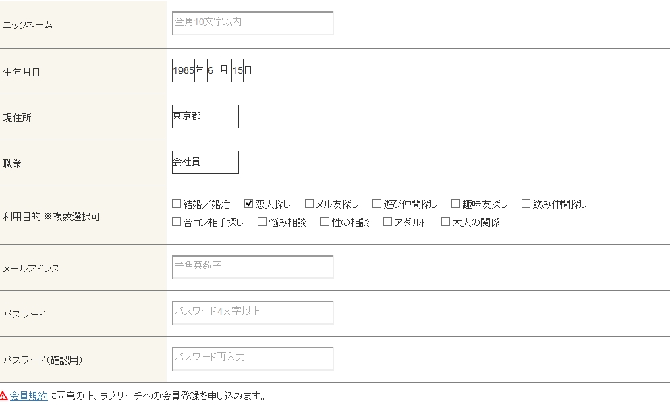Screen dimensions: 670x405
Task: Uncheck the 恋人探し checkbox
Action: coord(248,204)
